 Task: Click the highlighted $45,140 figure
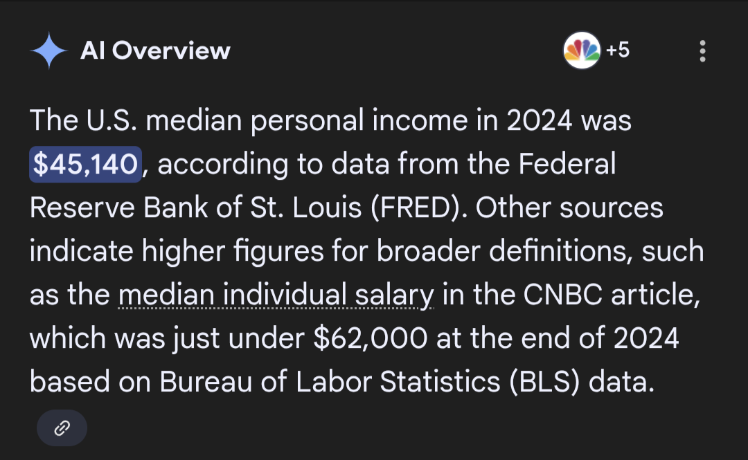pyautogui.click(x=86, y=165)
